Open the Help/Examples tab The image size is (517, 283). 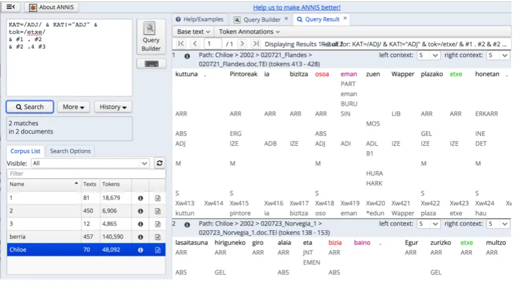200,19
